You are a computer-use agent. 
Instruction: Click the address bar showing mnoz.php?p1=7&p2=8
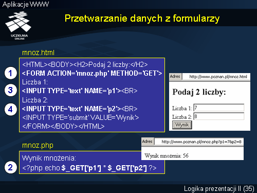199,142
